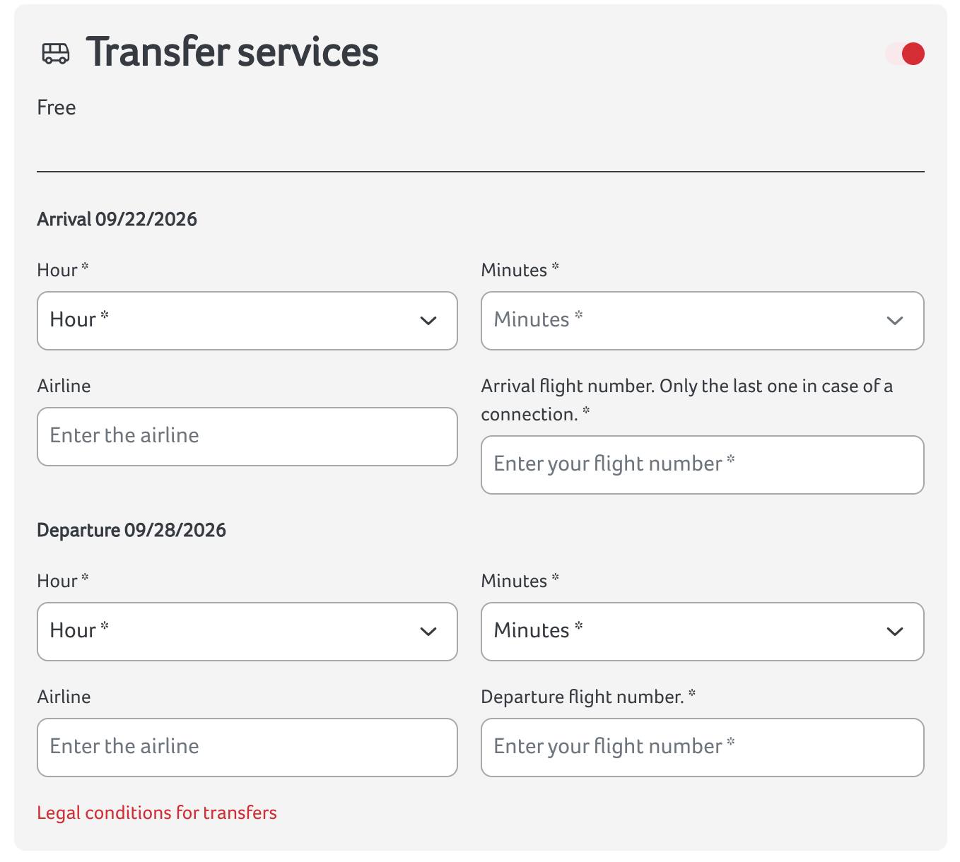Click the arrival Hour dropdown chevron
The width and height of the screenshot is (960, 862).
coord(428,321)
